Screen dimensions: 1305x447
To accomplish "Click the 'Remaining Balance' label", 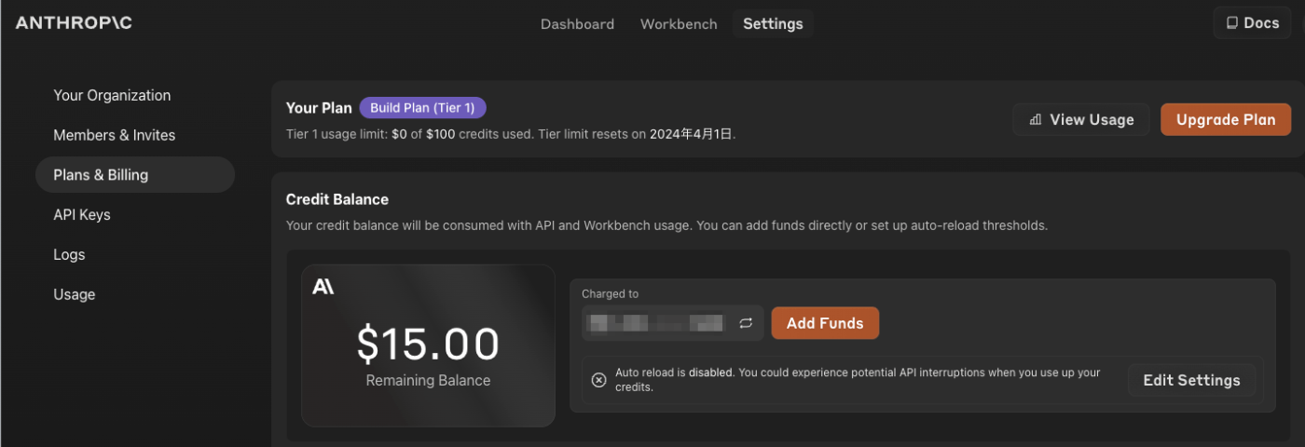I will pyautogui.click(x=428, y=380).
